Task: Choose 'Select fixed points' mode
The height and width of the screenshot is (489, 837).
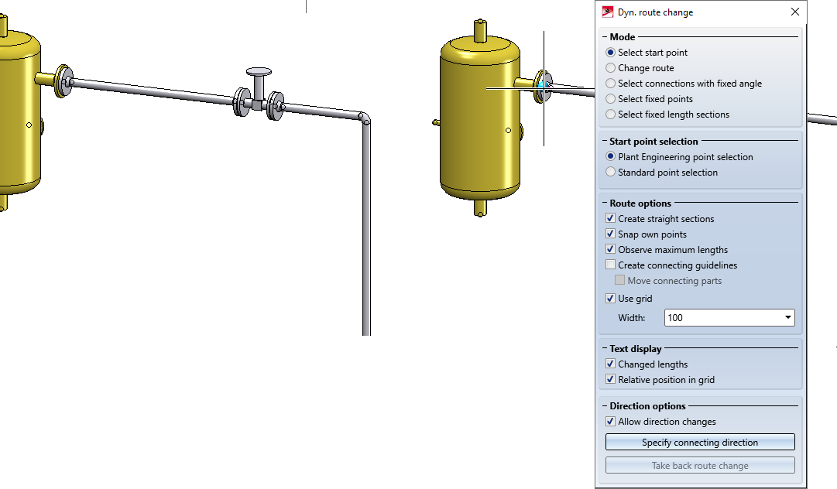Action: point(610,99)
